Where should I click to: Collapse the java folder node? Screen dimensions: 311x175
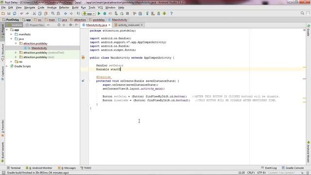(x=11, y=39)
